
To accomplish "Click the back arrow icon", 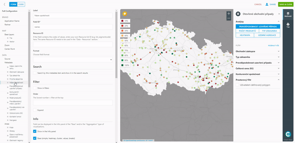I will pyautogui.click(x=4, y=4).
